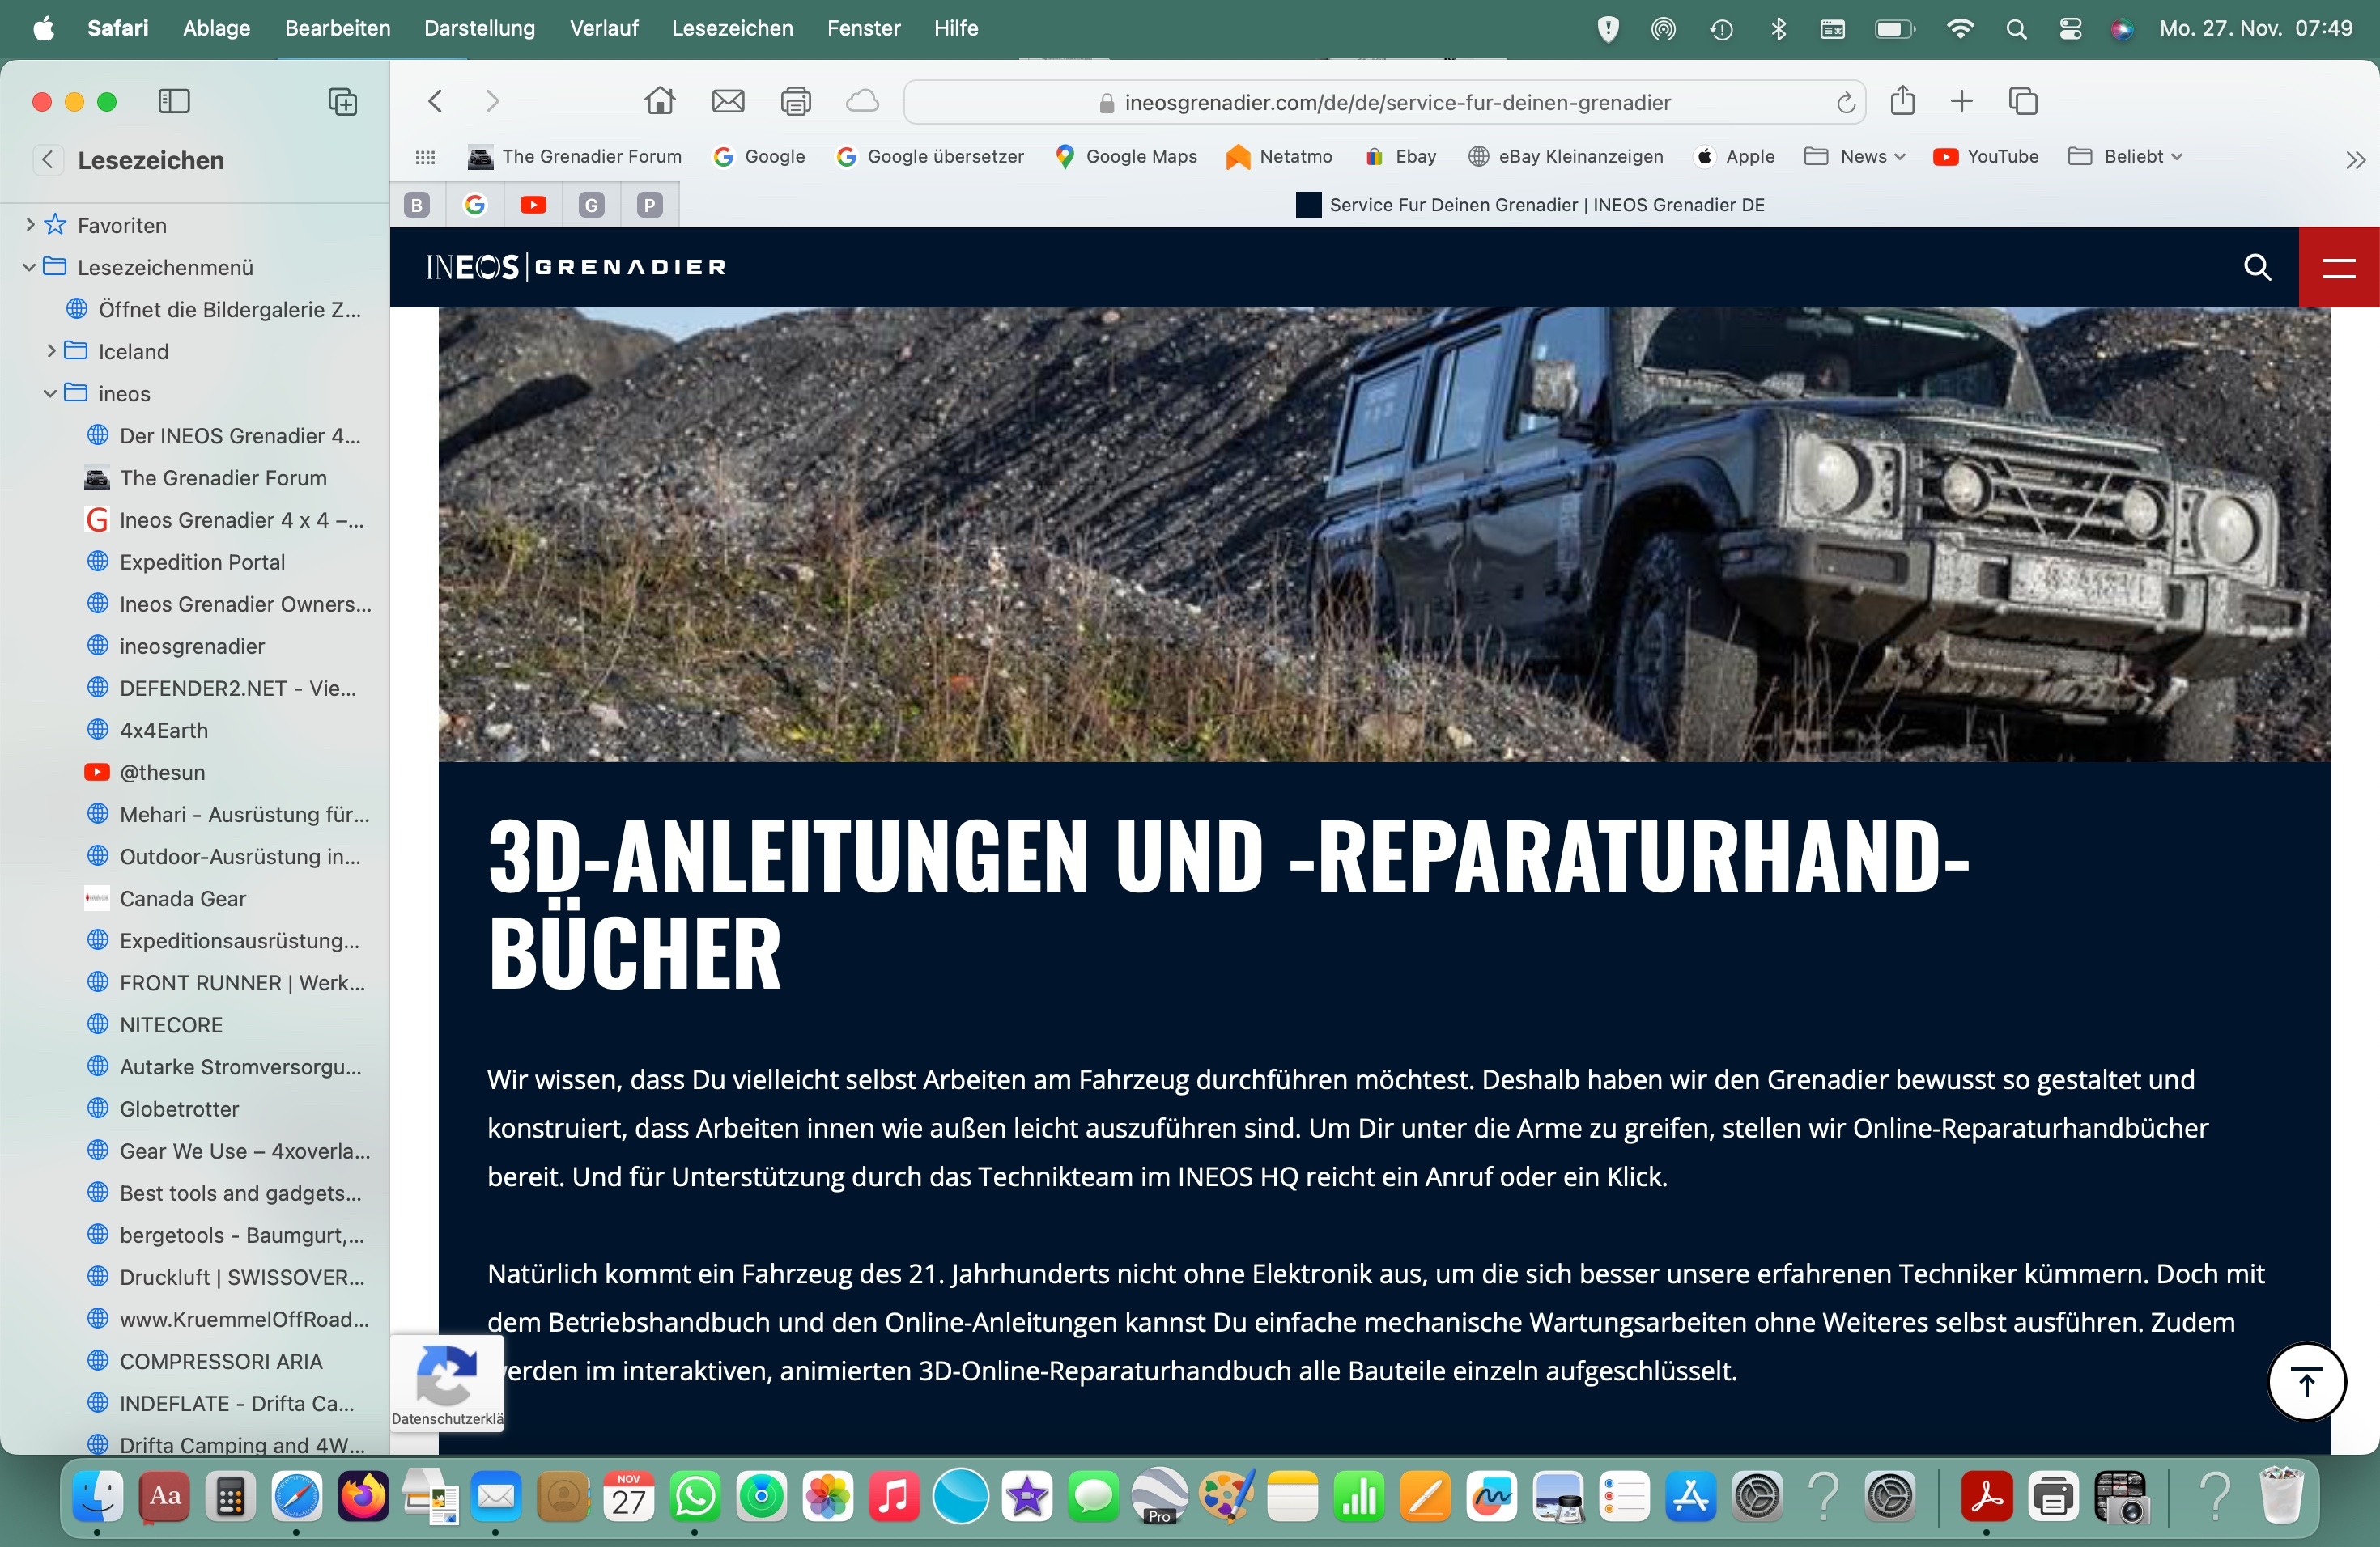Go back with the back arrow

click(x=435, y=101)
